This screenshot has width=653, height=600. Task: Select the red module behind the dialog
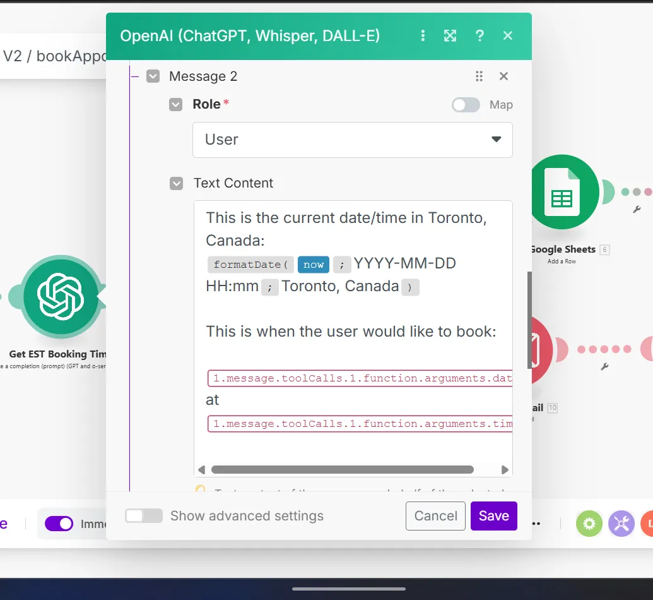pos(541,351)
